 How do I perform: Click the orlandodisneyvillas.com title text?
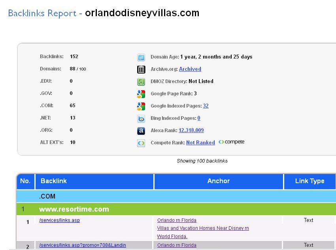(x=142, y=13)
